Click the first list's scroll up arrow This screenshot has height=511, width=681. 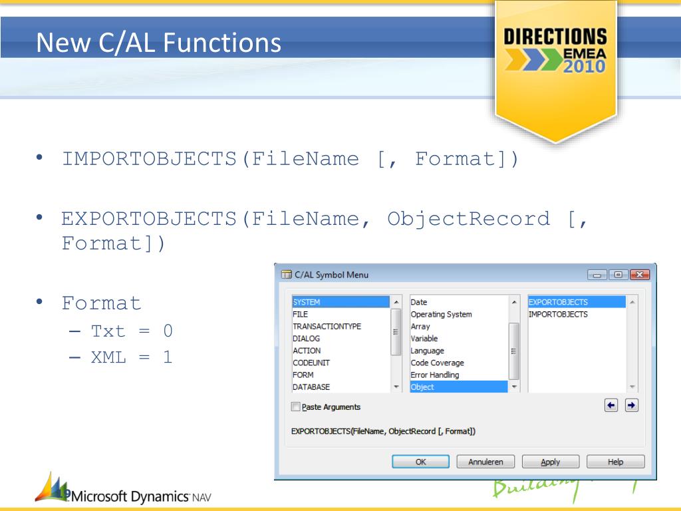396,302
